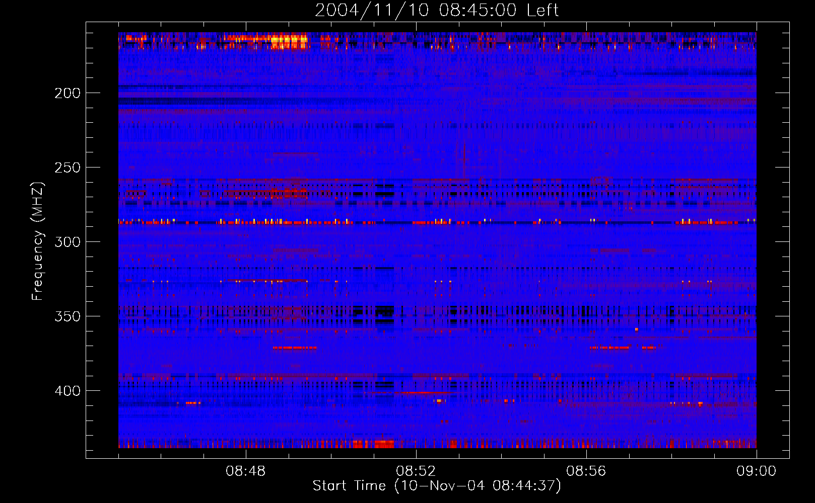Click the 'Start Time (10-Nov-04 08:44:37)' label

pyautogui.click(x=437, y=486)
